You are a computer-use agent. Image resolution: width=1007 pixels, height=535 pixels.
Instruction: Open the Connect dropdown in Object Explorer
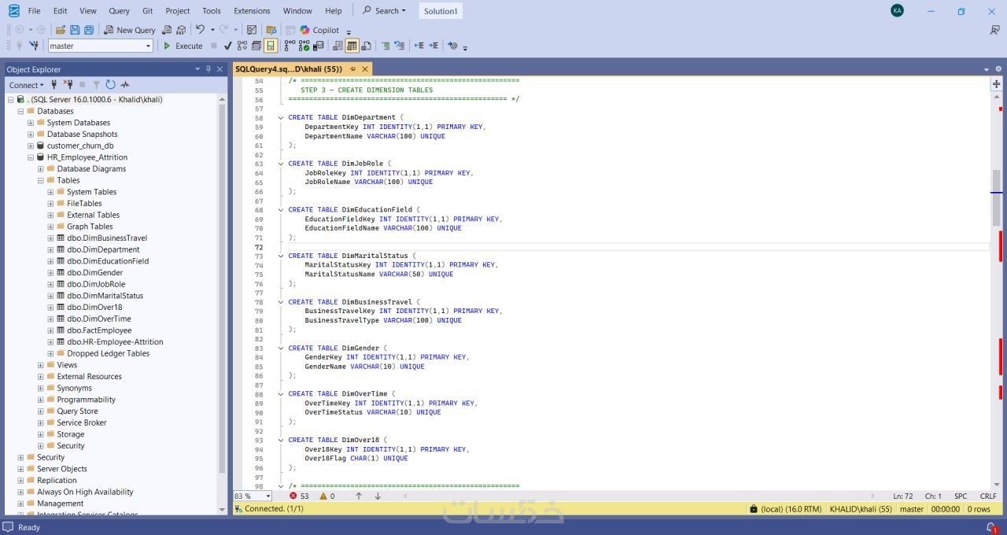point(26,85)
